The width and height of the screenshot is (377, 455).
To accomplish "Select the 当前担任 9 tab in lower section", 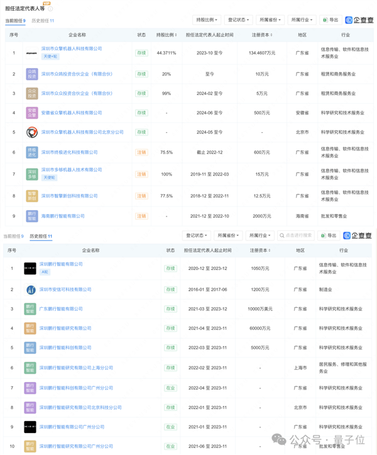I will point(14,236).
